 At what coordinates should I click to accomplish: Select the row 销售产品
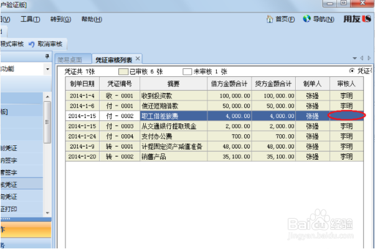tap(214, 156)
